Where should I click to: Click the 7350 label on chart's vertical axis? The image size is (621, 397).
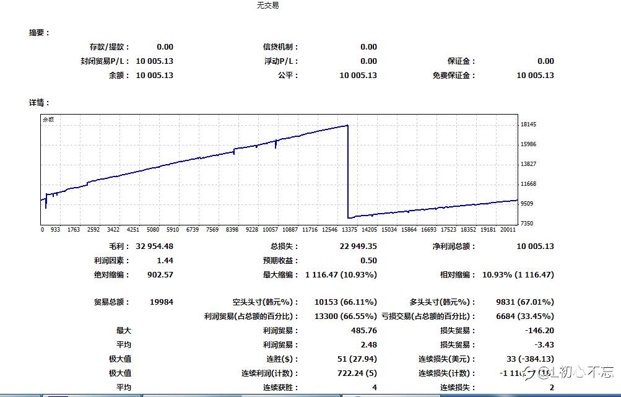click(527, 224)
